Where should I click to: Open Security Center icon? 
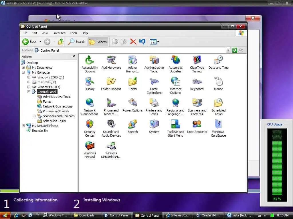click(90, 128)
